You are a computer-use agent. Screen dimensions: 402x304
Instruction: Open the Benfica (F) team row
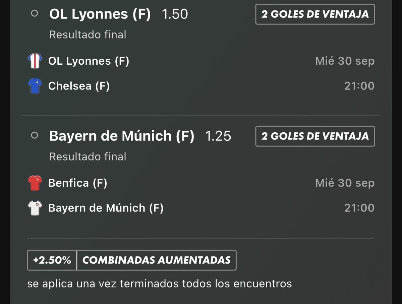coord(201,183)
